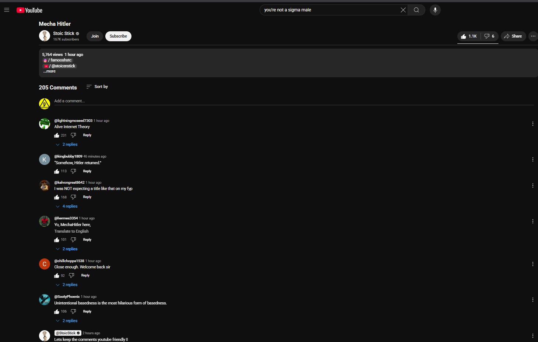Expand description with ...more
The width and height of the screenshot is (538, 342).
pos(49,71)
